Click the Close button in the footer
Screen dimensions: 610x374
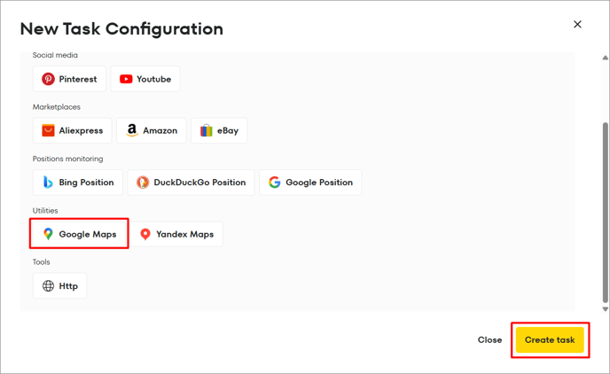[x=489, y=339]
